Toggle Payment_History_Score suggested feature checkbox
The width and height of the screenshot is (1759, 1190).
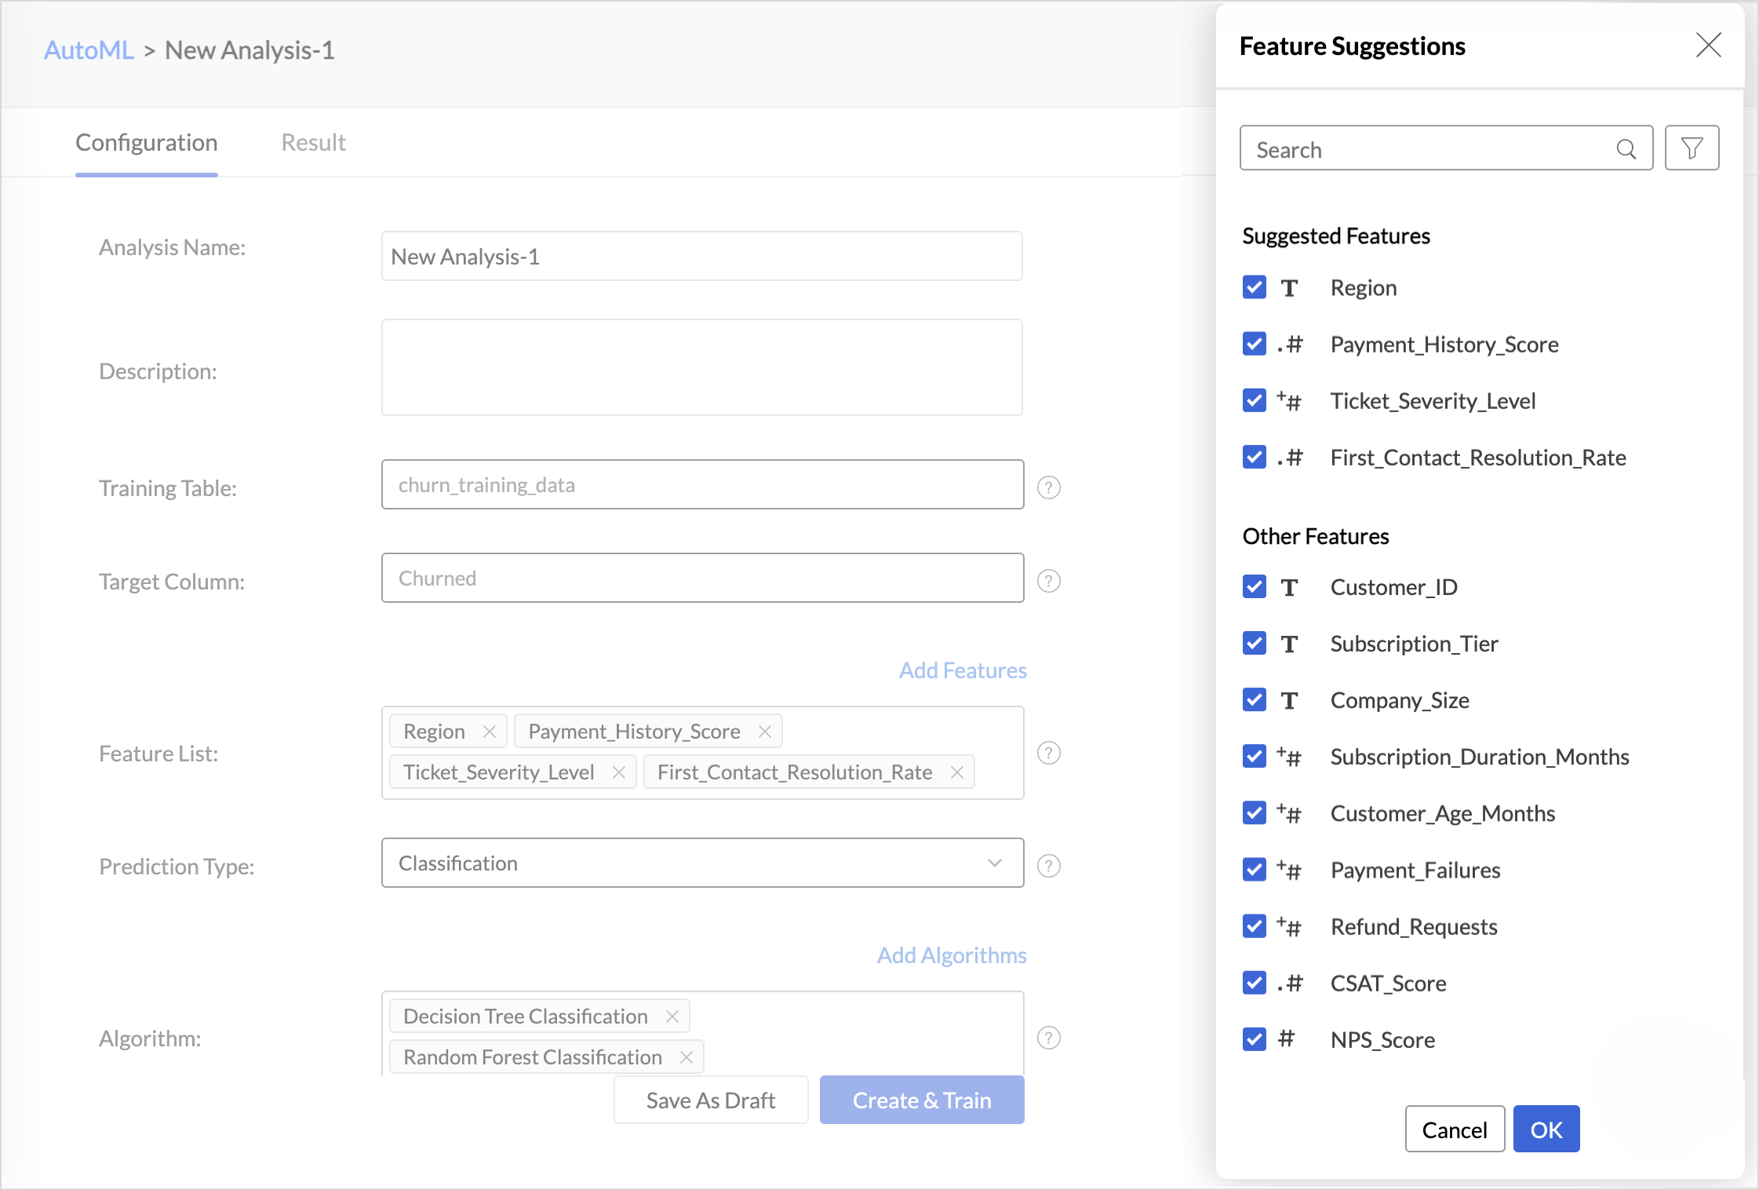(x=1254, y=344)
